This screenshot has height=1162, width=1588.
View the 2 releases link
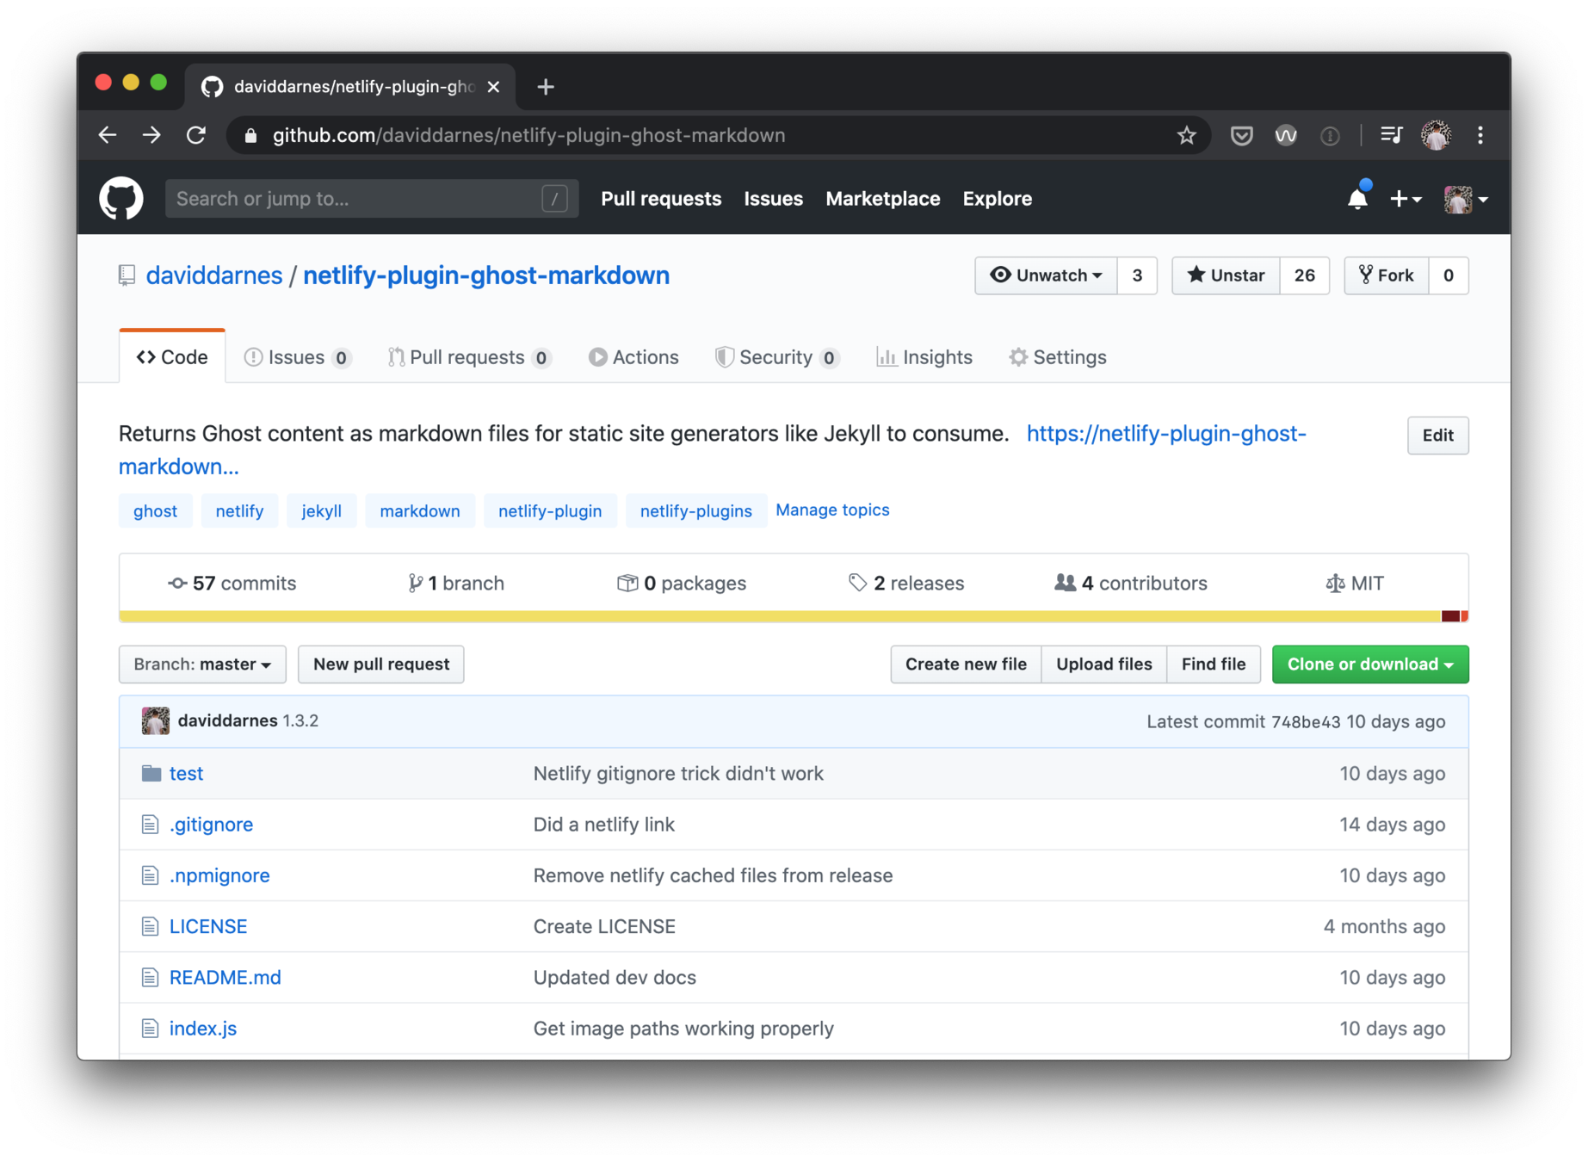tap(906, 583)
